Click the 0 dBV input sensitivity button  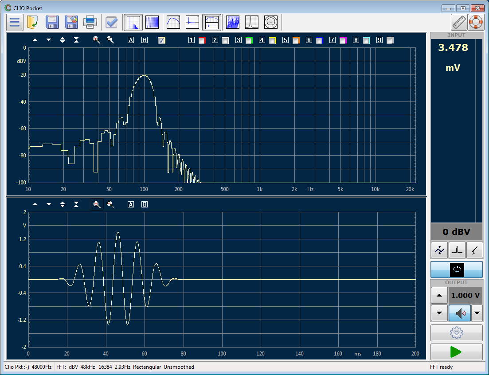pyautogui.click(x=456, y=231)
